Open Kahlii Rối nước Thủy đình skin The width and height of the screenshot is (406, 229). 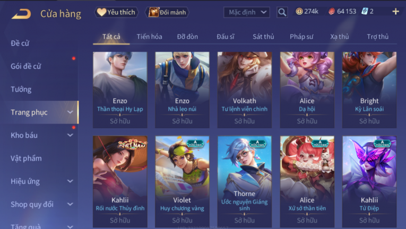click(120, 182)
